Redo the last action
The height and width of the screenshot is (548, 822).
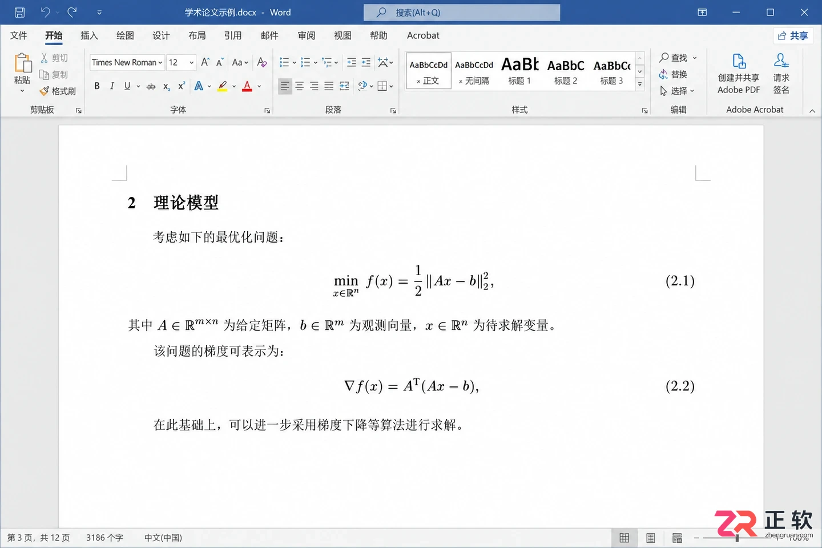[72, 12]
